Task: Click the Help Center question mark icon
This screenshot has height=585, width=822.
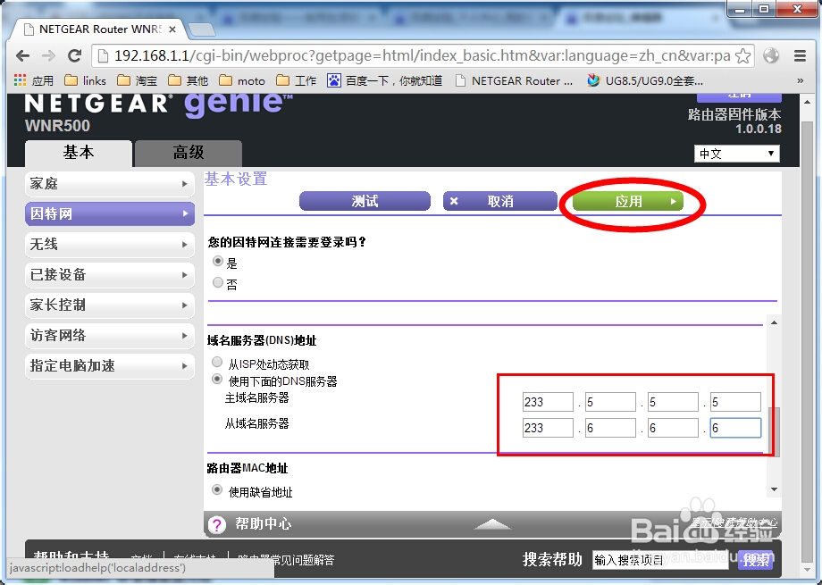Action: (217, 524)
